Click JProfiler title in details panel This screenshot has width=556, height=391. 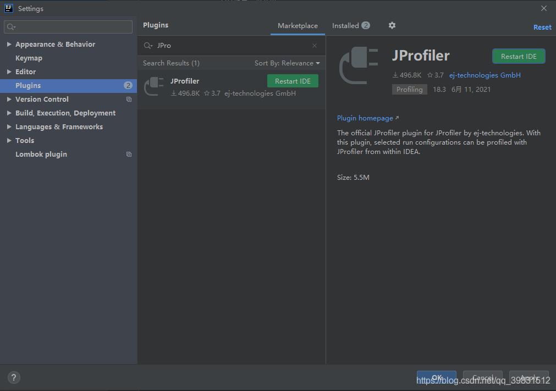tap(421, 56)
